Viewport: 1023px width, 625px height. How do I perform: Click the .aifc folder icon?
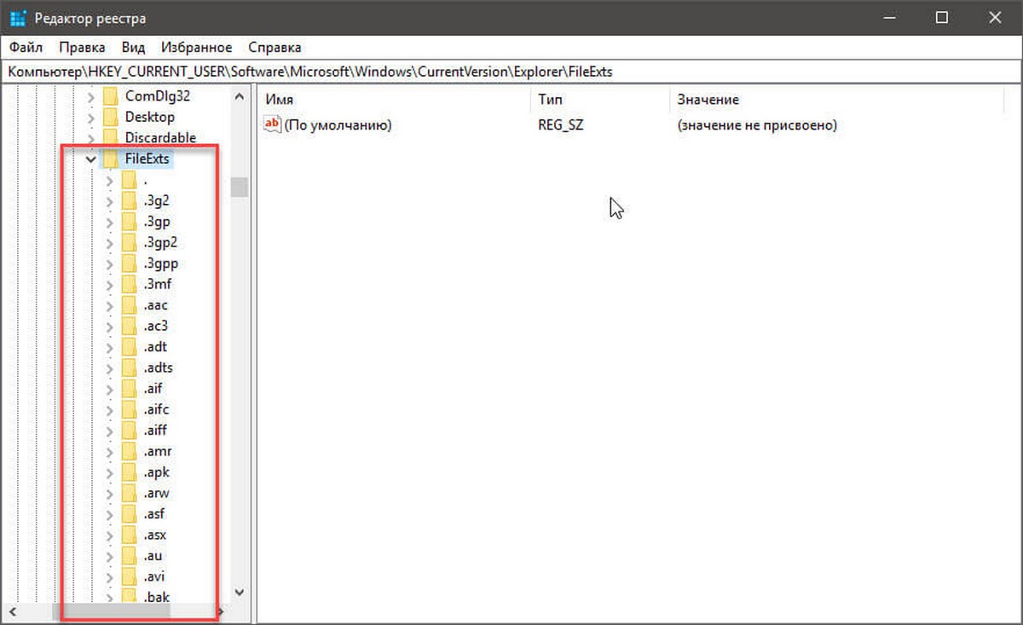pyautogui.click(x=129, y=409)
